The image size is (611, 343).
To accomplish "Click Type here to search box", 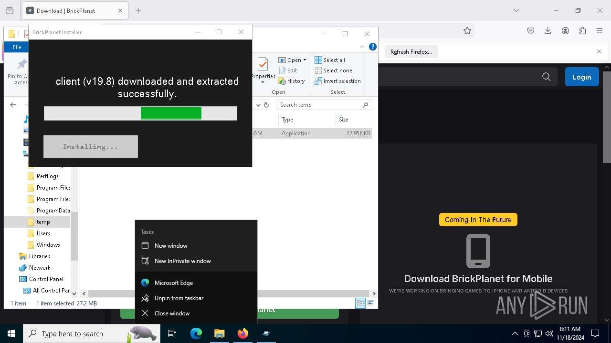I will pyautogui.click(x=91, y=333).
